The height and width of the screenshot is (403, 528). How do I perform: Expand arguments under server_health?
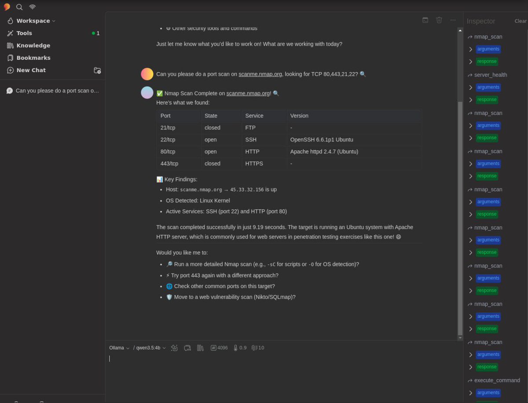(488, 87)
